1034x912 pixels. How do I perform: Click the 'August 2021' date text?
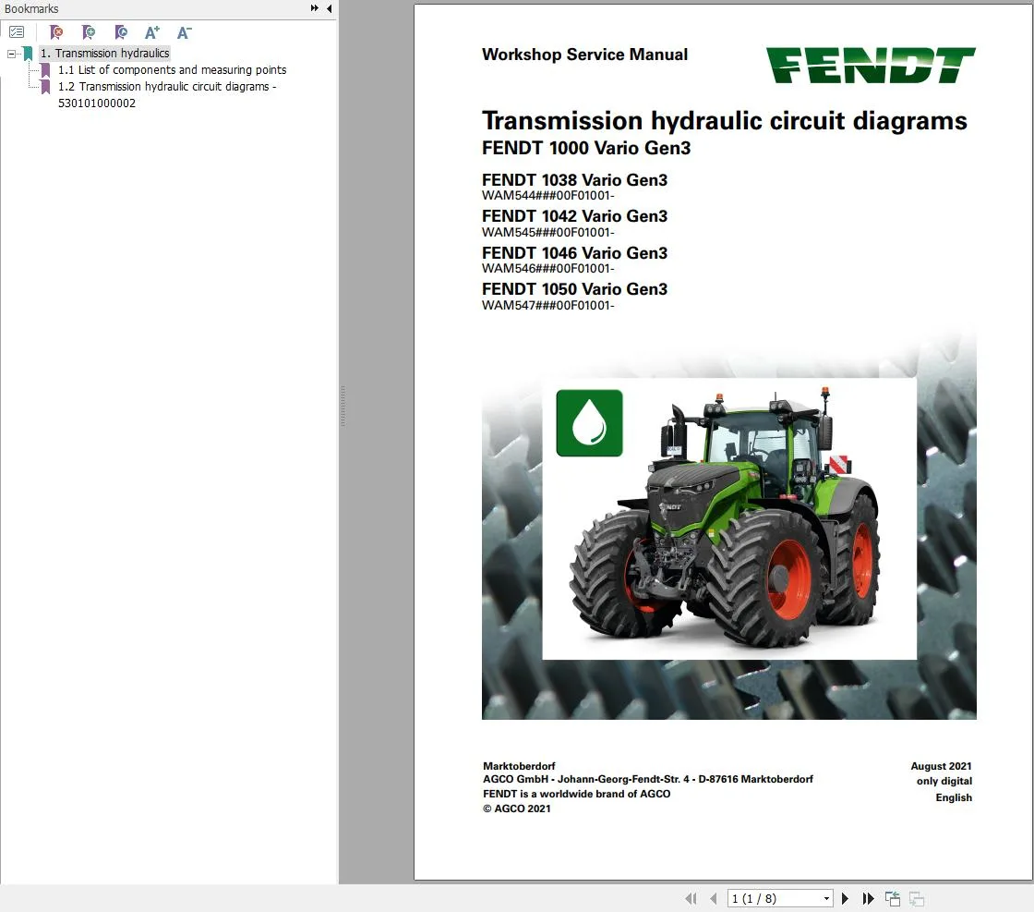pyautogui.click(x=941, y=765)
